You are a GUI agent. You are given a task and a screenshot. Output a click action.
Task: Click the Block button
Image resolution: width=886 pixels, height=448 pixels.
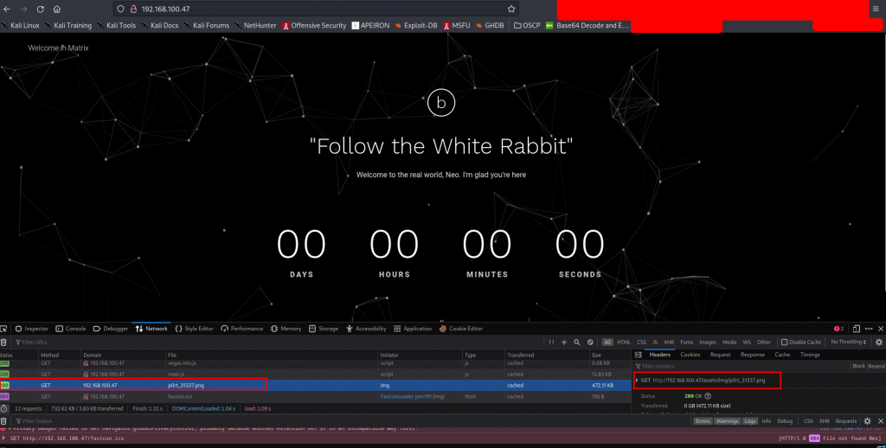[x=858, y=366]
